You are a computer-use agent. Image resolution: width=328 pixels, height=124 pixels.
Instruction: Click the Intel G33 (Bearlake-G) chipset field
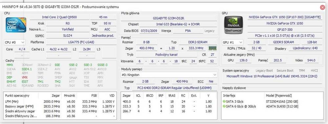click(x=178, y=24)
